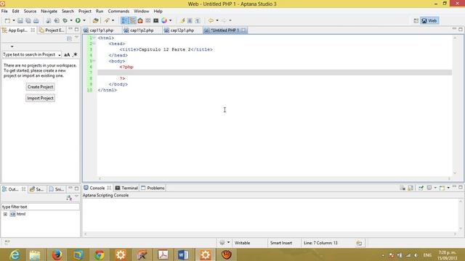Open the small dropdown arrow in App Explorer
This screenshot has width=465, height=261.
tap(12, 46)
